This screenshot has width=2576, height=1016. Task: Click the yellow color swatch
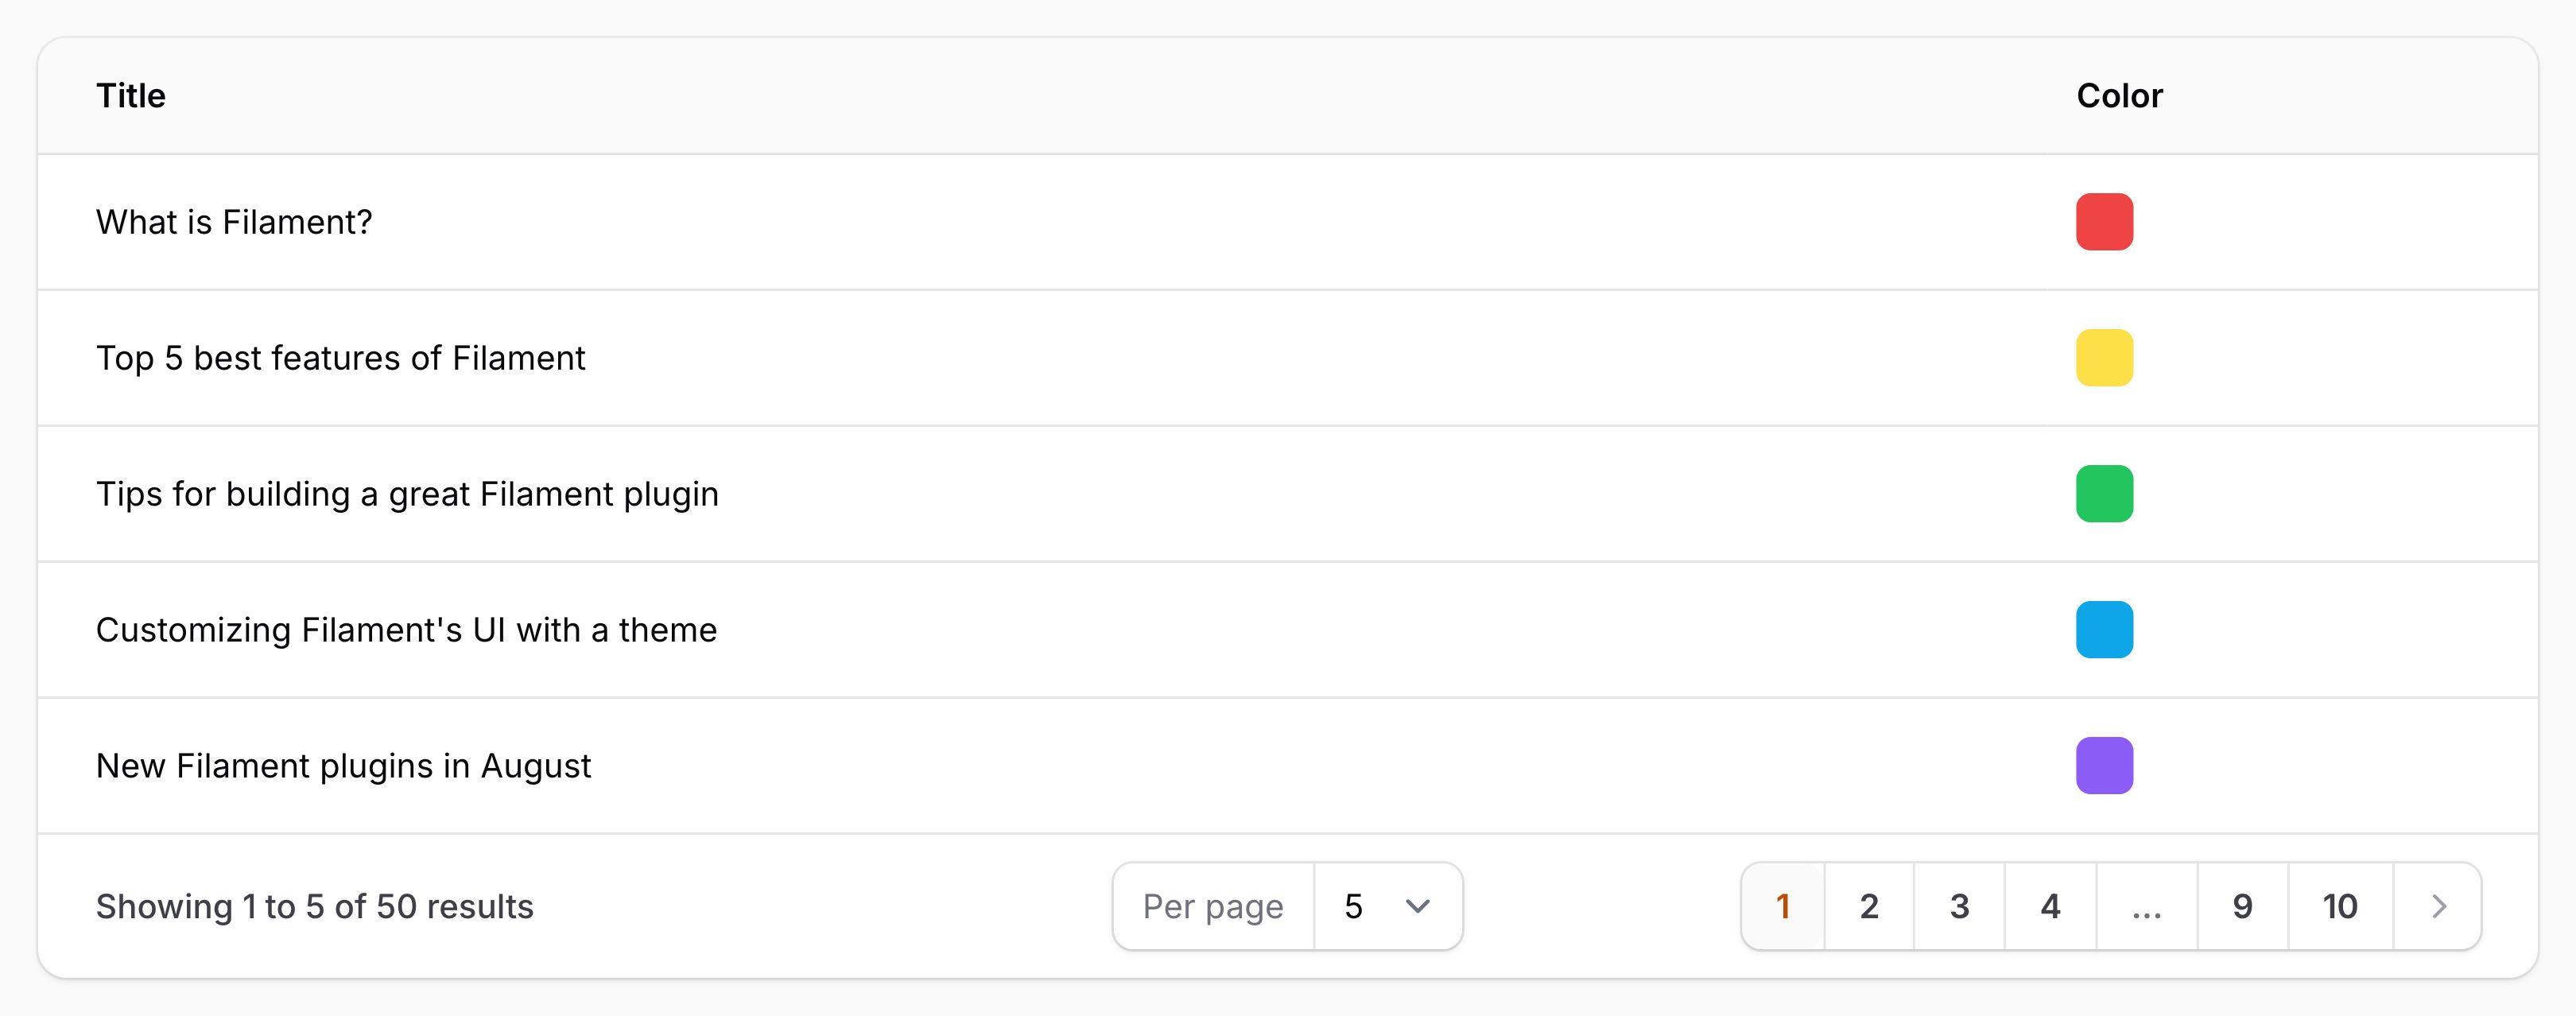tap(2104, 358)
